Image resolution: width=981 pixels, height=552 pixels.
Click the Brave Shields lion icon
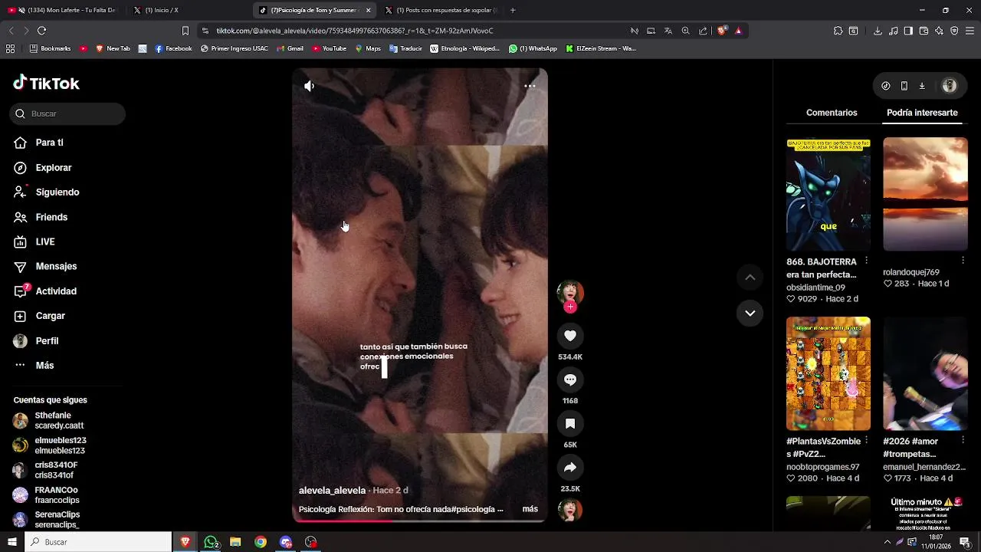click(722, 31)
